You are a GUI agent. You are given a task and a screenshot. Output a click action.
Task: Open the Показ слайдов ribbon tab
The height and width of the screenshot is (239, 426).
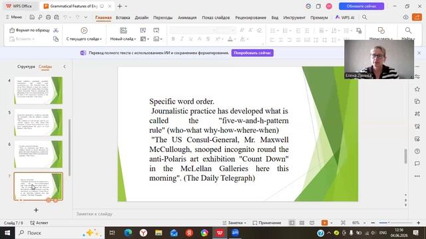216,17
